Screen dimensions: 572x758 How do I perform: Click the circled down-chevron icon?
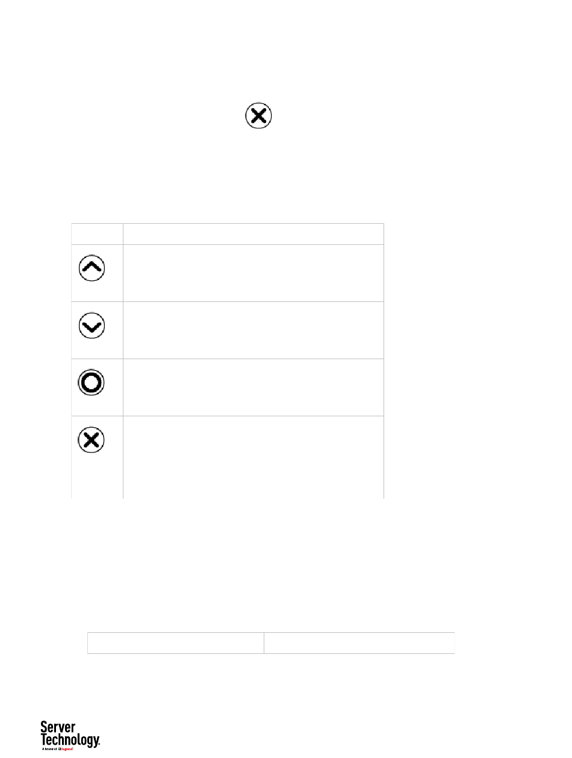pos(92,325)
